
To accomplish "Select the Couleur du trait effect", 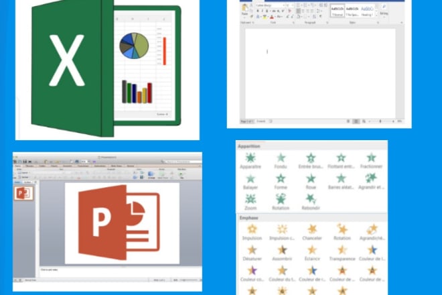I will click(282, 274).
